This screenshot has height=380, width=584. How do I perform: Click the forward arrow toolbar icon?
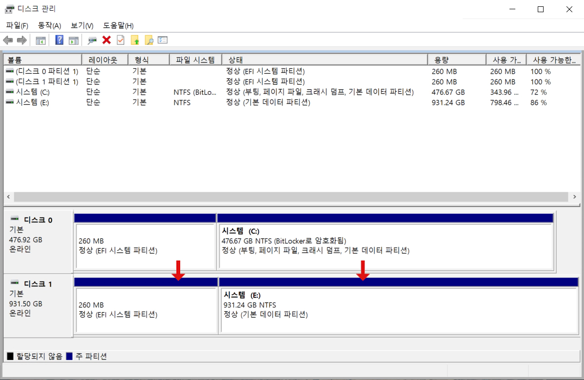(21, 40)
